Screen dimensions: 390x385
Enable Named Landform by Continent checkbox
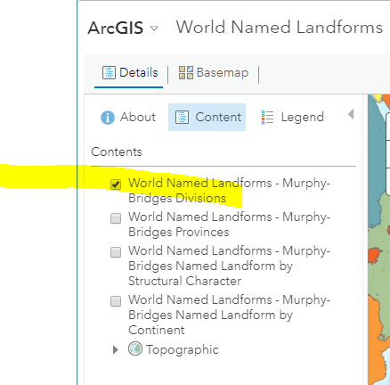(116, 301)
